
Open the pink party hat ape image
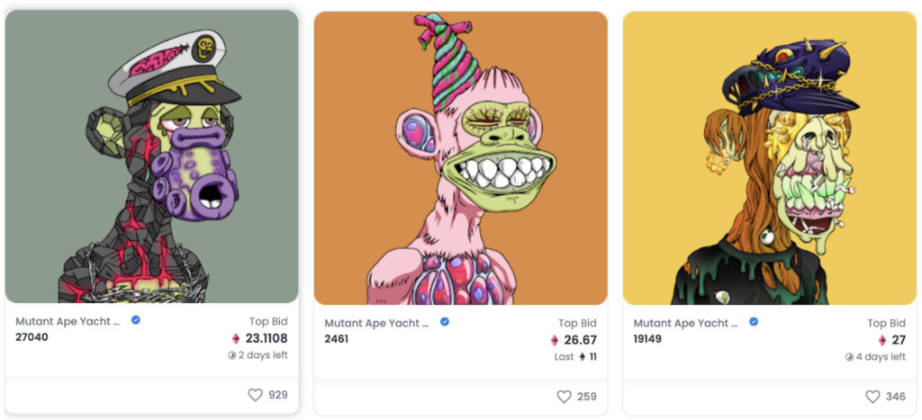pos(460,158)
